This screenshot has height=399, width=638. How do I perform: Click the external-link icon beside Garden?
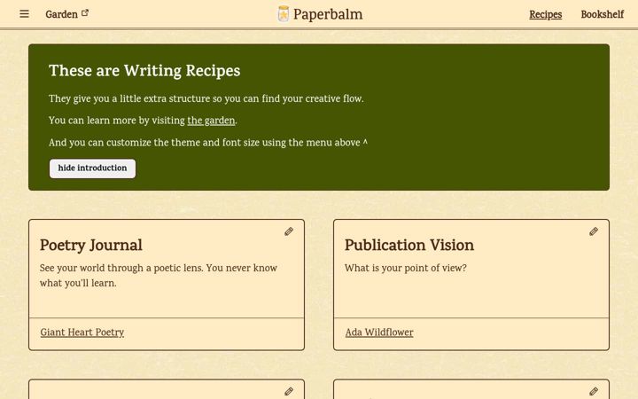[x=85, y=13]
